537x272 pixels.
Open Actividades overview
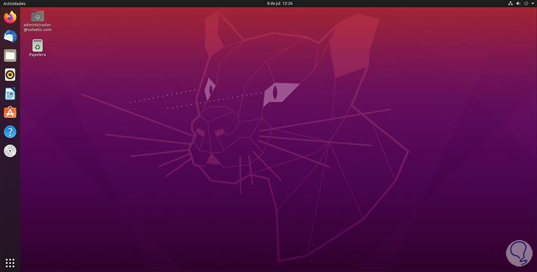coord(14,3)
